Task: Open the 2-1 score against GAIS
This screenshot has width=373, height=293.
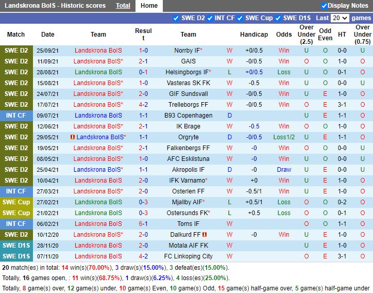Action: tap(143, 61)
